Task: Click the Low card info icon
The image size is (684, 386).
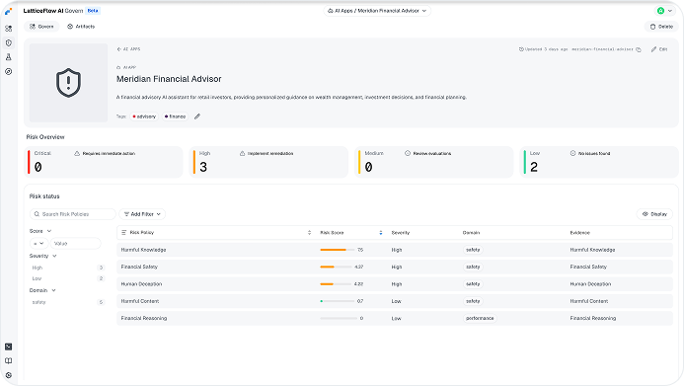Action: click(x=572, y=154)
